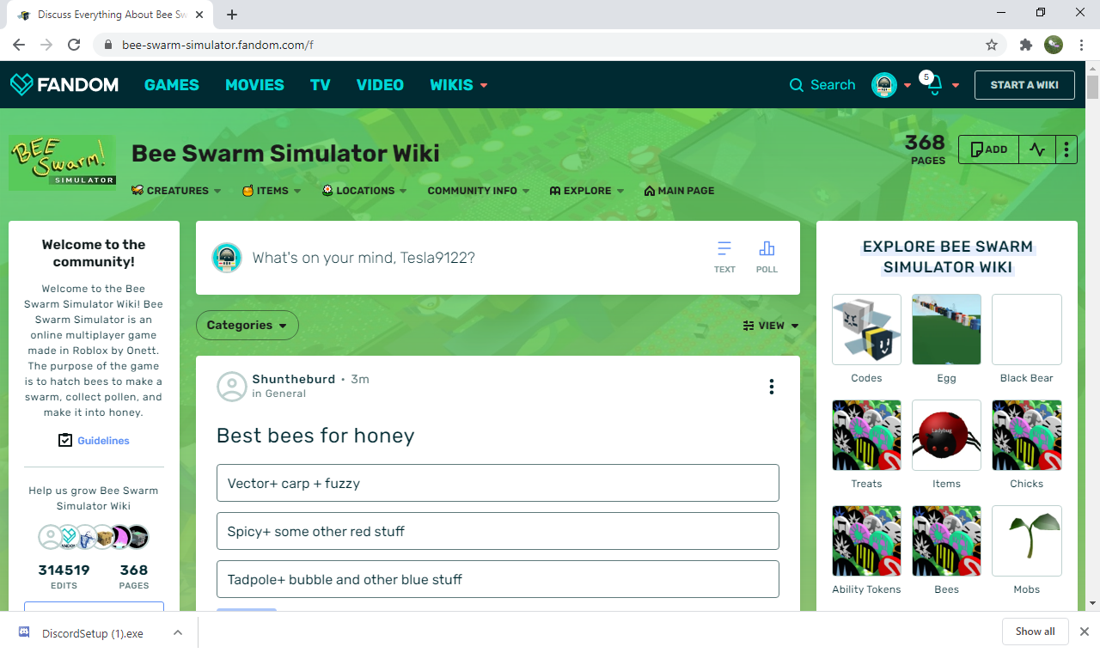Click the browser back arrow
The width and height of the screenshot is (1100, 653).
tap(19, 45)
